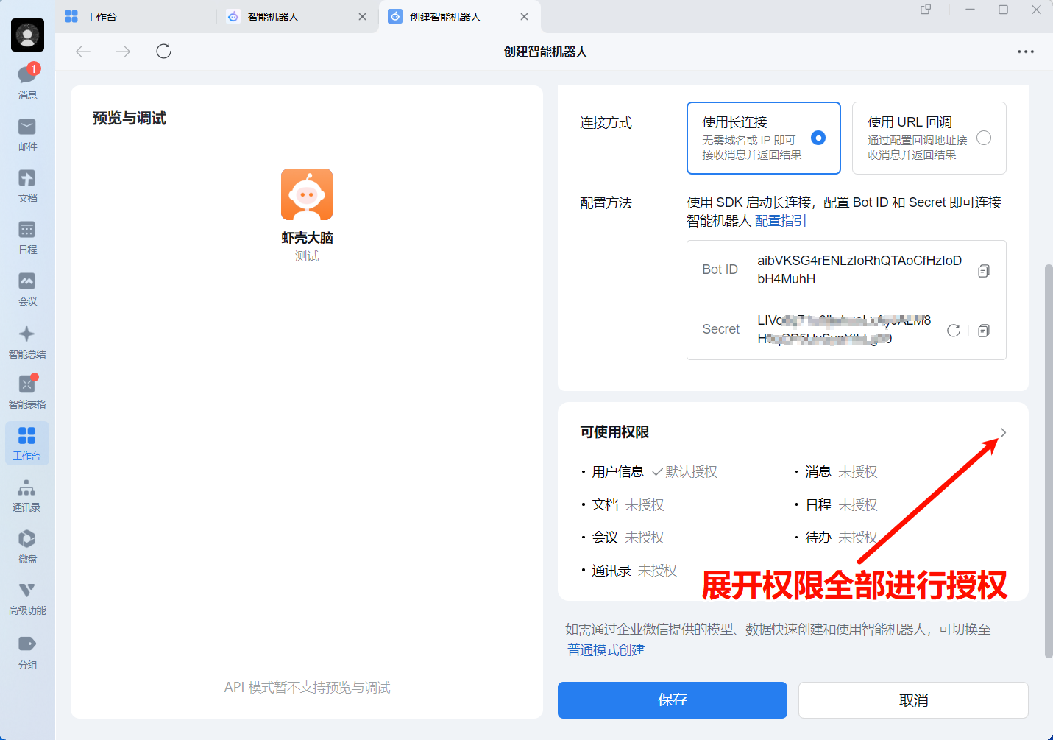Click the 保存 save button

(673, 700)
